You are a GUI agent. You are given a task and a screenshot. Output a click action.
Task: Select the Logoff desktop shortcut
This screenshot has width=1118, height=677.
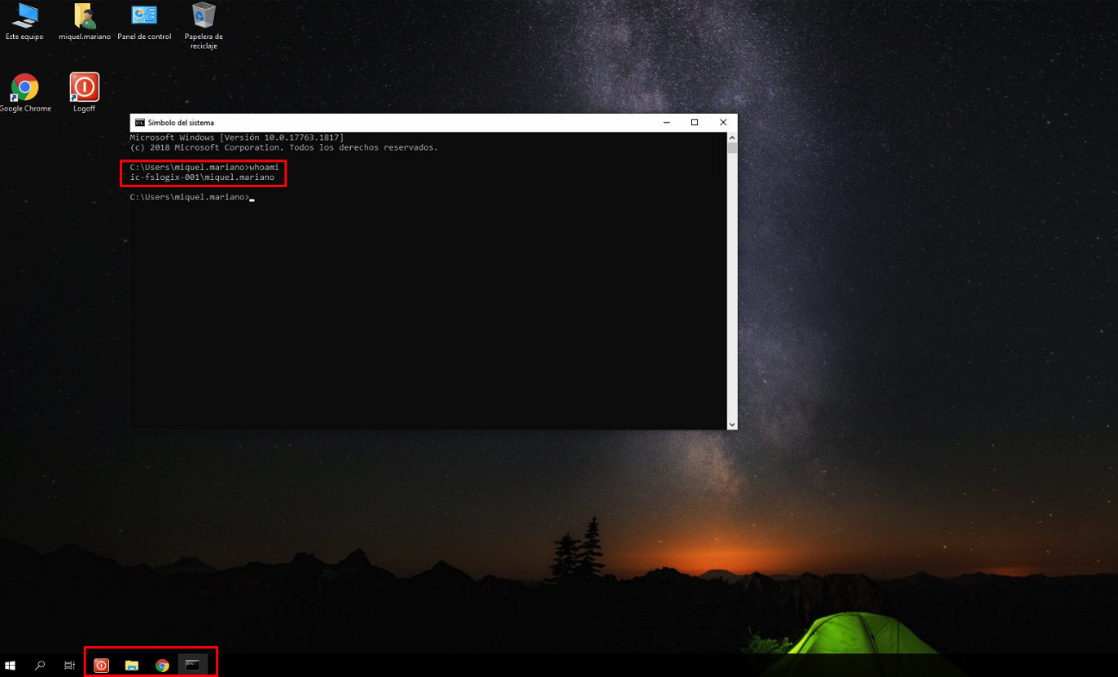(x=85, y=92)
